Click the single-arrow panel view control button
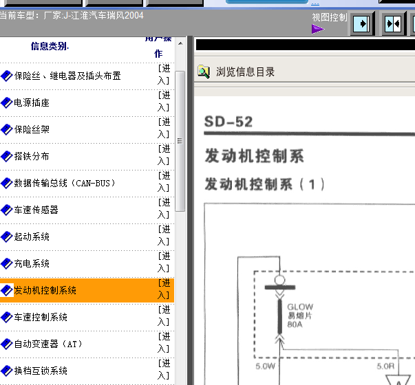This screenshot has width=415, height=385. point(362,24)
